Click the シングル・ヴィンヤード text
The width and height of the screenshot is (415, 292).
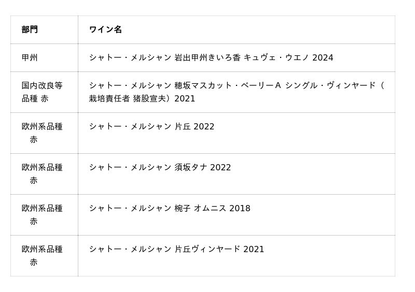point(332,85)
